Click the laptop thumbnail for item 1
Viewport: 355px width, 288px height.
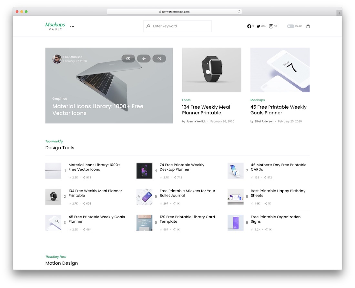(x=53, y=171)
